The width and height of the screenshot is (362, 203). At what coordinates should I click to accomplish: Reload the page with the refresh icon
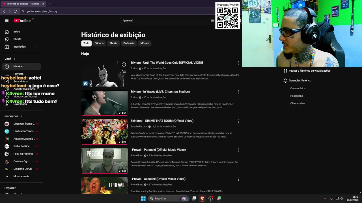[15, 11]
